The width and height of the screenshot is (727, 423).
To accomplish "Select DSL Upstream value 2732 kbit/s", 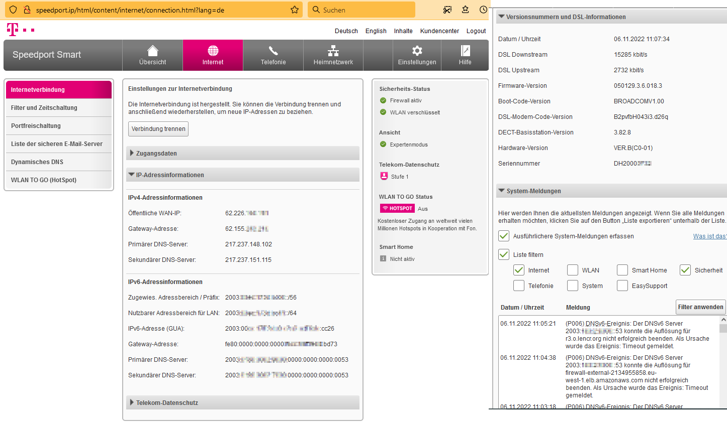I will coord(628,70).
